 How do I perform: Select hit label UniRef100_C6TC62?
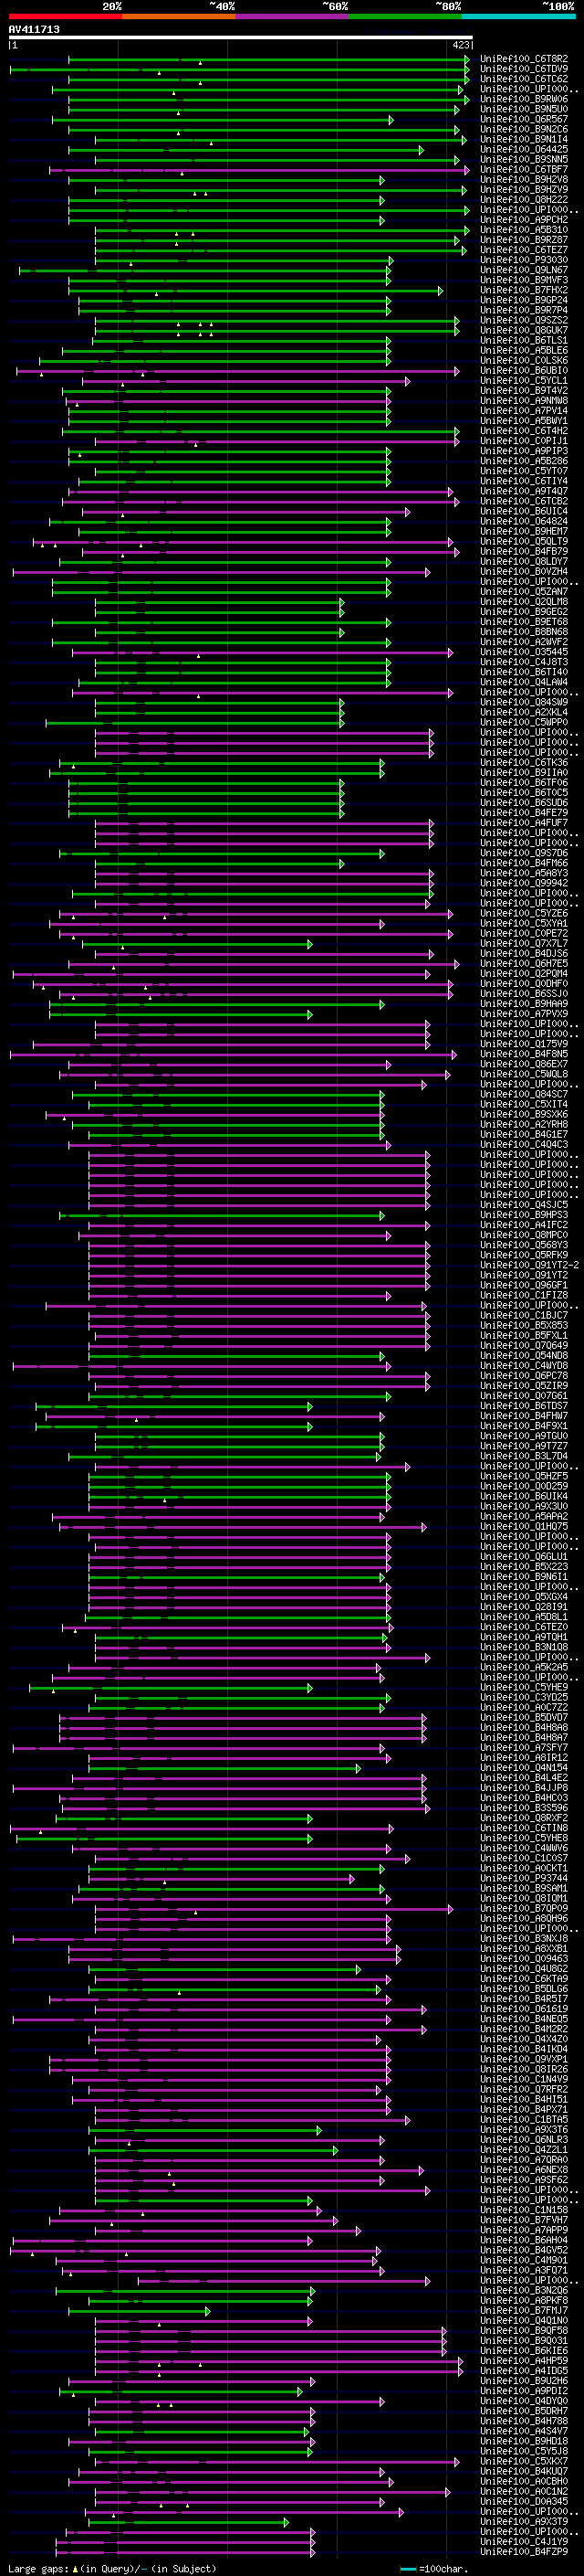coord(524,79)
